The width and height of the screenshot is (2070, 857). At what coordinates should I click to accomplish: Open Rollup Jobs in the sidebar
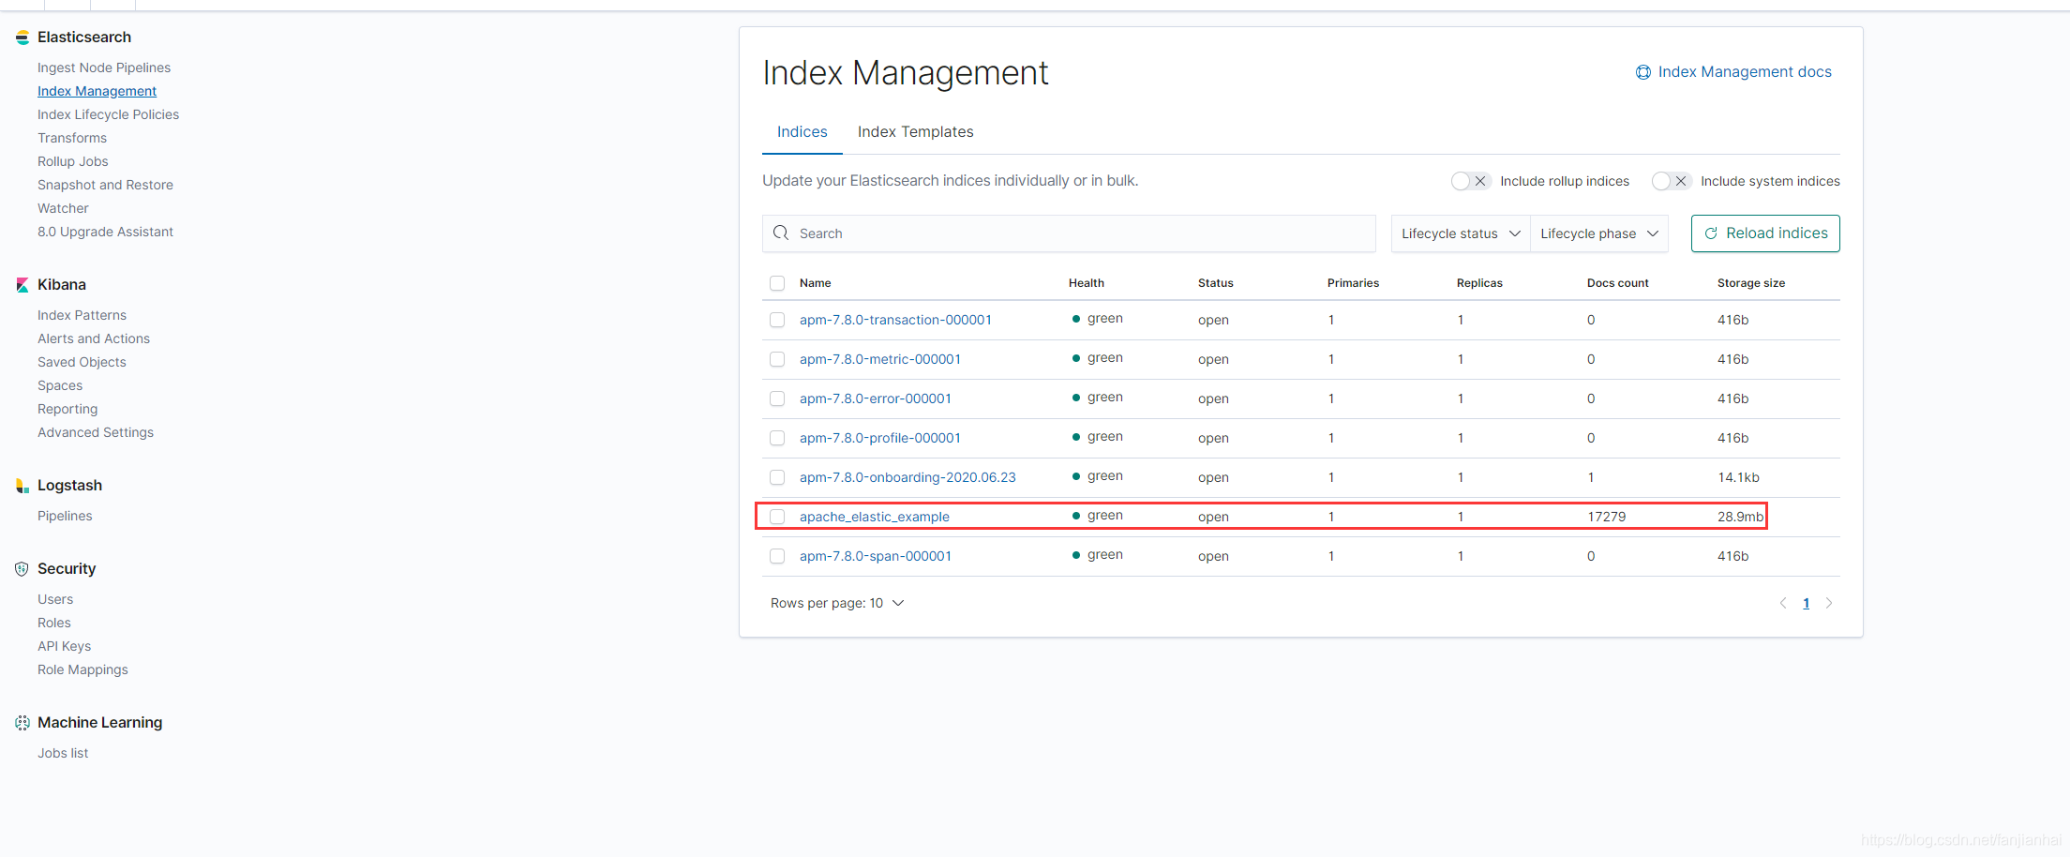pyautogui.click(x=73, y=161)
